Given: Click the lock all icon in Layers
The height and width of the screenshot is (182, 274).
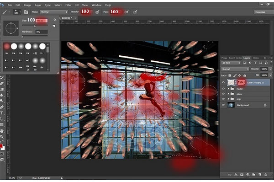Looking at the screenshot, I should pyautogui.click(x=245, y=75).
